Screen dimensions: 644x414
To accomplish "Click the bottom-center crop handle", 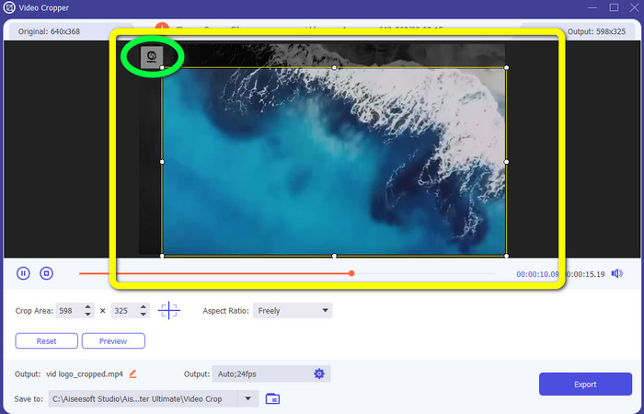I will pyautogui.click(x=334, y=256).
